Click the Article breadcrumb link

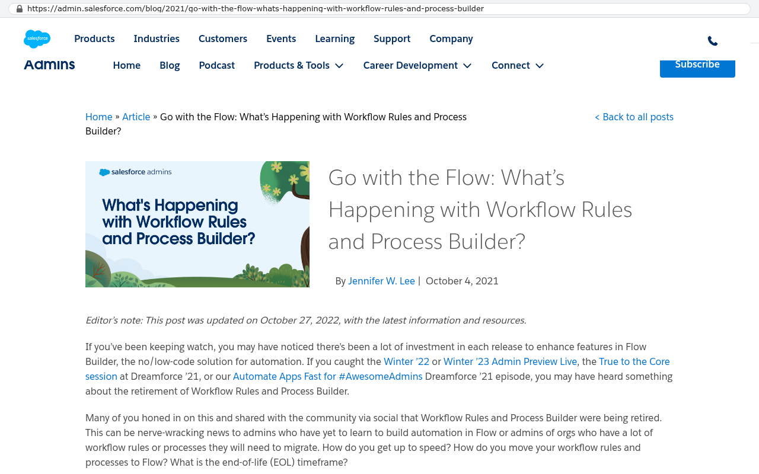(x=136, y=117)
